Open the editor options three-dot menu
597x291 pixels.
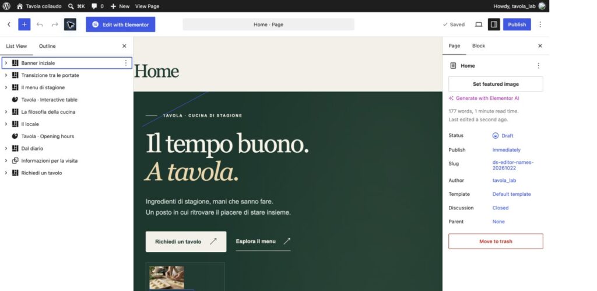(x=540, y=24)
